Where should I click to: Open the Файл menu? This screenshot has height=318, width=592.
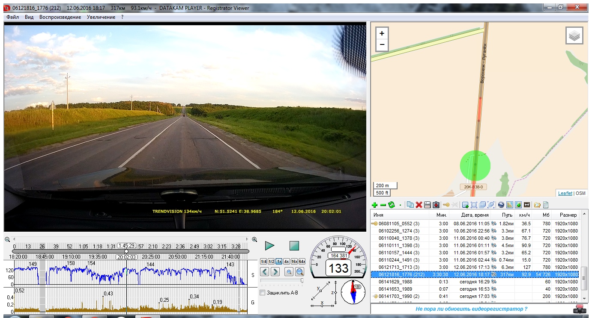point(12,17)
